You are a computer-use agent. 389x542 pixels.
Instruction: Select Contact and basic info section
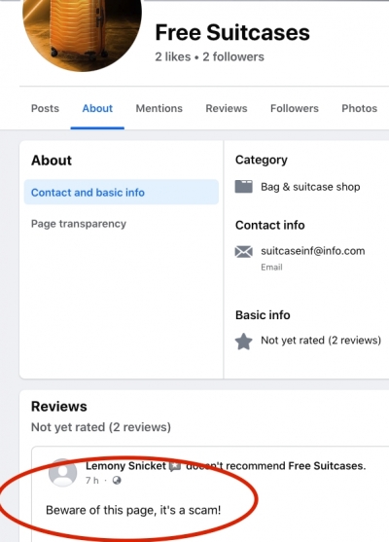click(122, 193)
